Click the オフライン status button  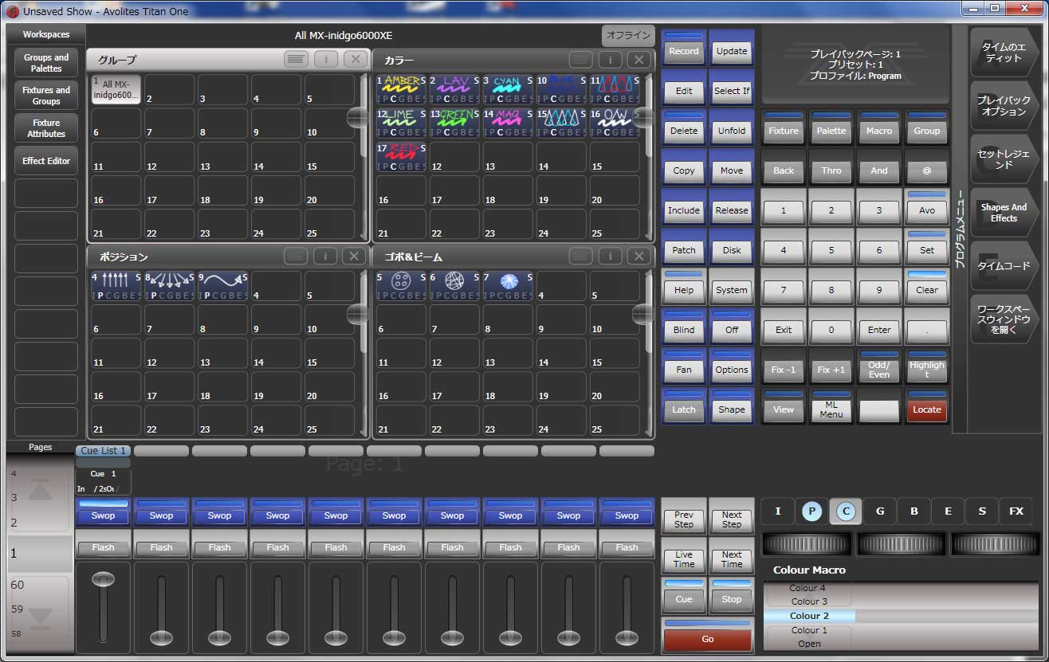click(x=627, y=36)
